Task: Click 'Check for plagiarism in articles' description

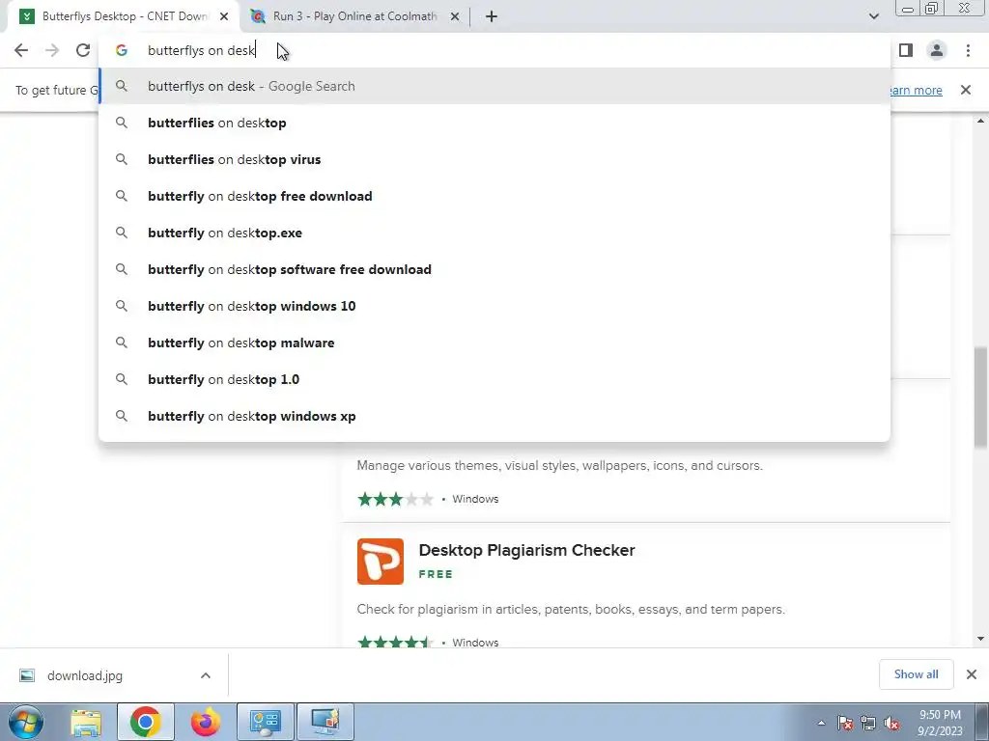Action: [571, 610]
